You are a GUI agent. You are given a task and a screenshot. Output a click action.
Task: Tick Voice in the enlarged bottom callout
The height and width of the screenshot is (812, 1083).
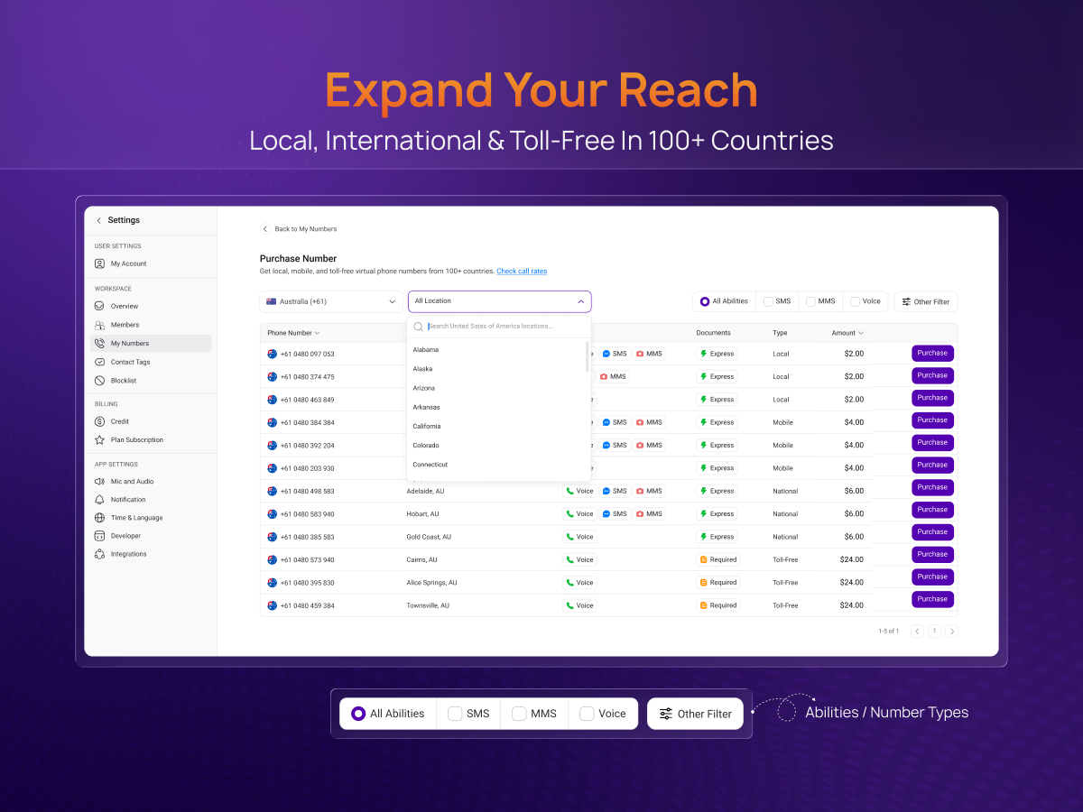[587, 714]
